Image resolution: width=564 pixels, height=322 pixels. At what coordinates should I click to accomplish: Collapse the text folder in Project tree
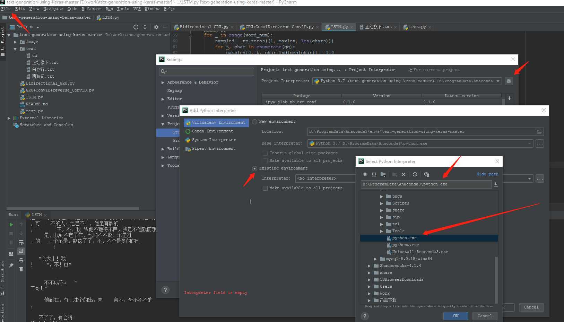pyautogui.click(x=15, y=49)
